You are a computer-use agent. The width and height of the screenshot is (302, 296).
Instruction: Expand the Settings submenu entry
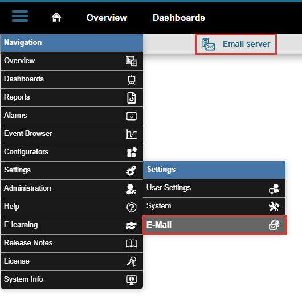coord(72,170)
